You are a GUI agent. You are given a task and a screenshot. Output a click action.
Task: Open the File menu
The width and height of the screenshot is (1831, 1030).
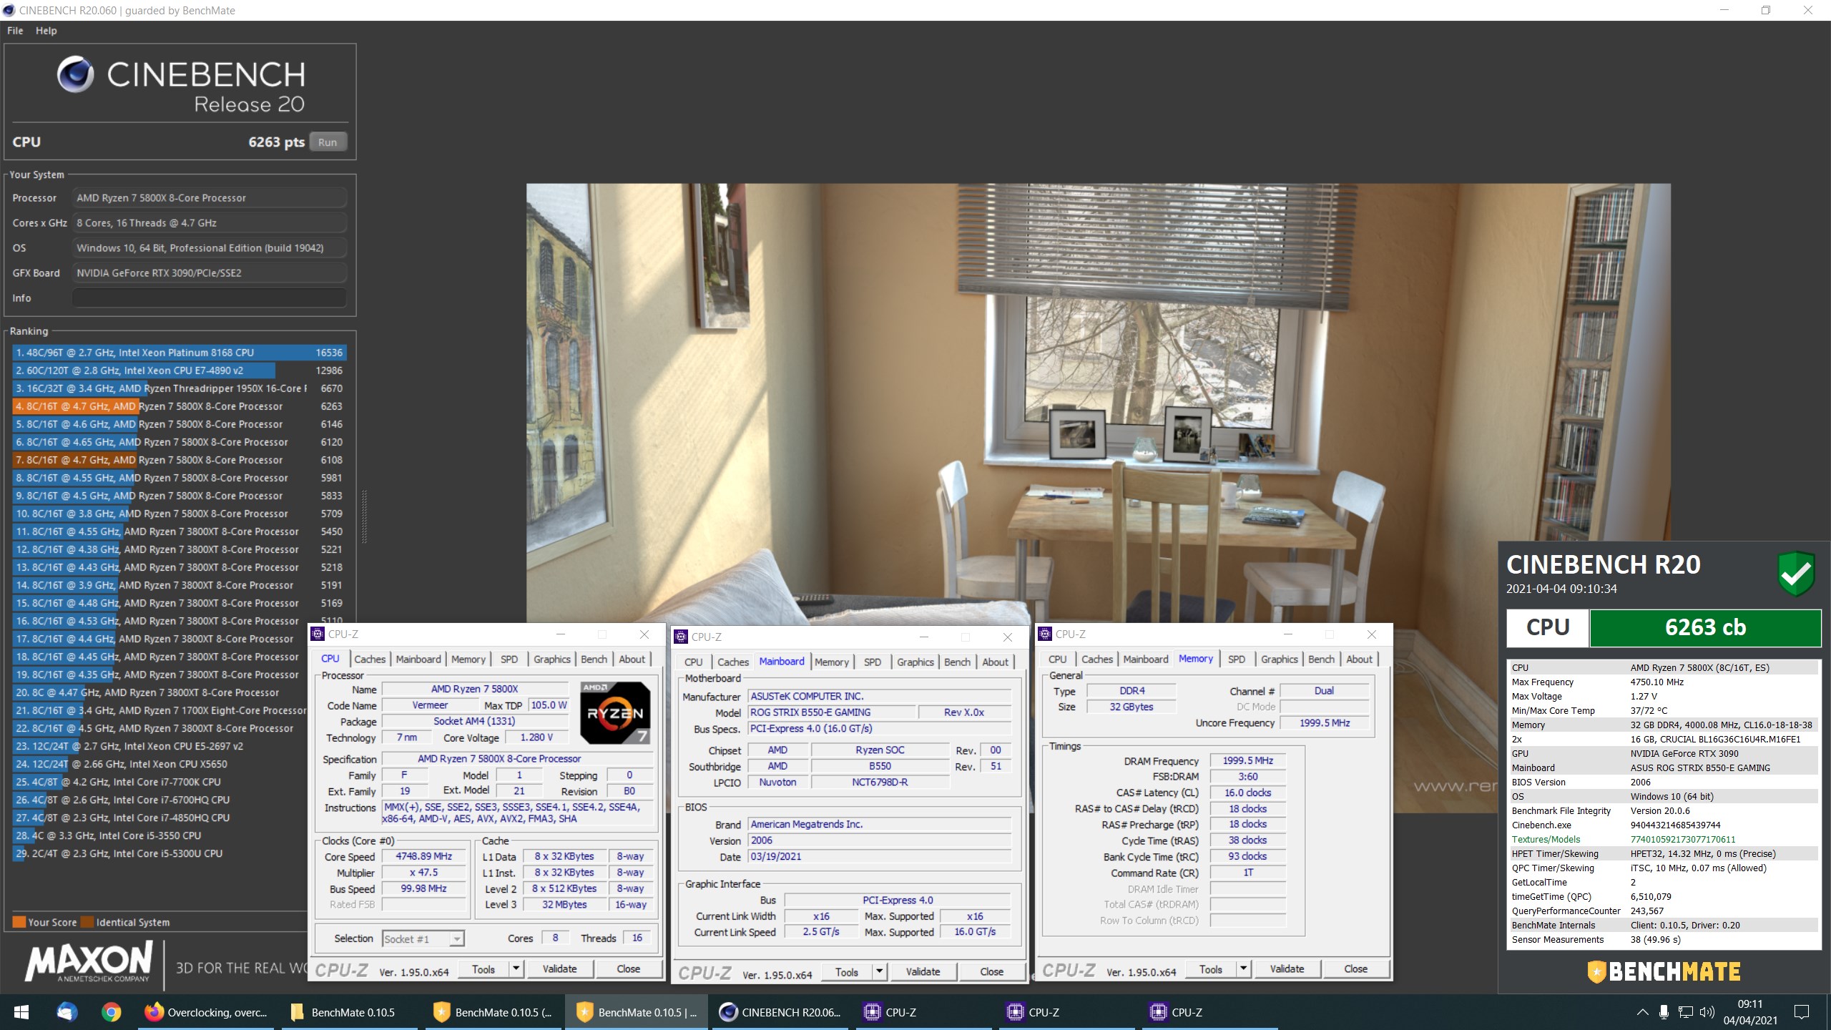[x=15, y=30]
